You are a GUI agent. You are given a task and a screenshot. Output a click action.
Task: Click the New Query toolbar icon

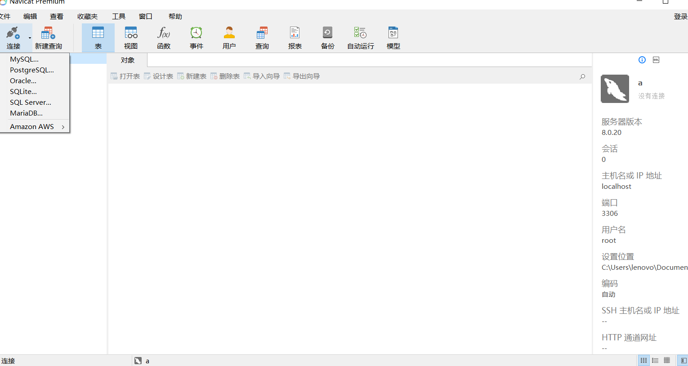tap(48, 33)
